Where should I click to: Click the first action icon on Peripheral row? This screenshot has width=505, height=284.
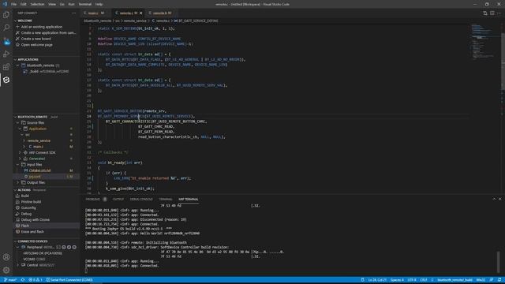click(x=58, y=247)
